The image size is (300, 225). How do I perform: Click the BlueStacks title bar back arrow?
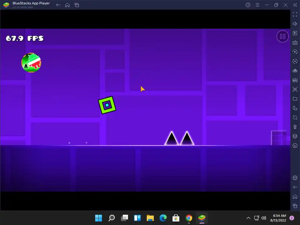click(58, 5)
